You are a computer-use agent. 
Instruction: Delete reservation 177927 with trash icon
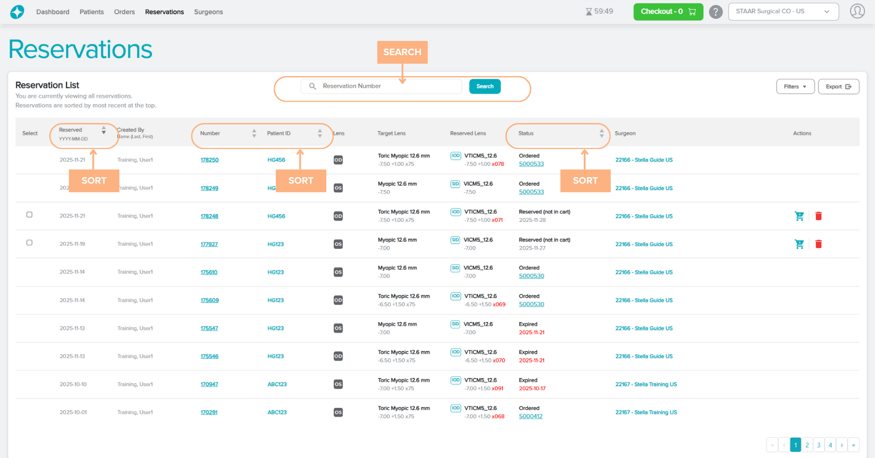click(818, 244)
